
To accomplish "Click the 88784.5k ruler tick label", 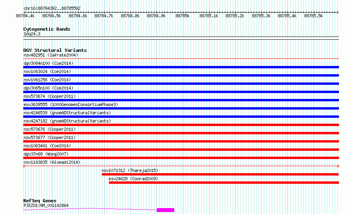I will coord(52,16).
